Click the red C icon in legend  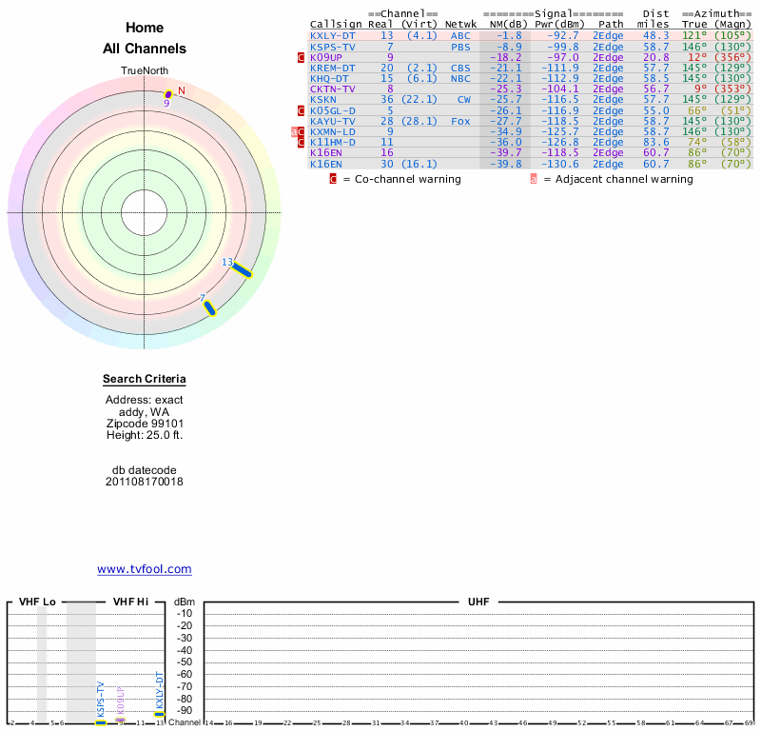coord(333,179)
